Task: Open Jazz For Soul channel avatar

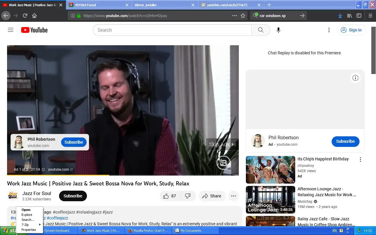Action: pyautogui.click(x=13, y=196)
